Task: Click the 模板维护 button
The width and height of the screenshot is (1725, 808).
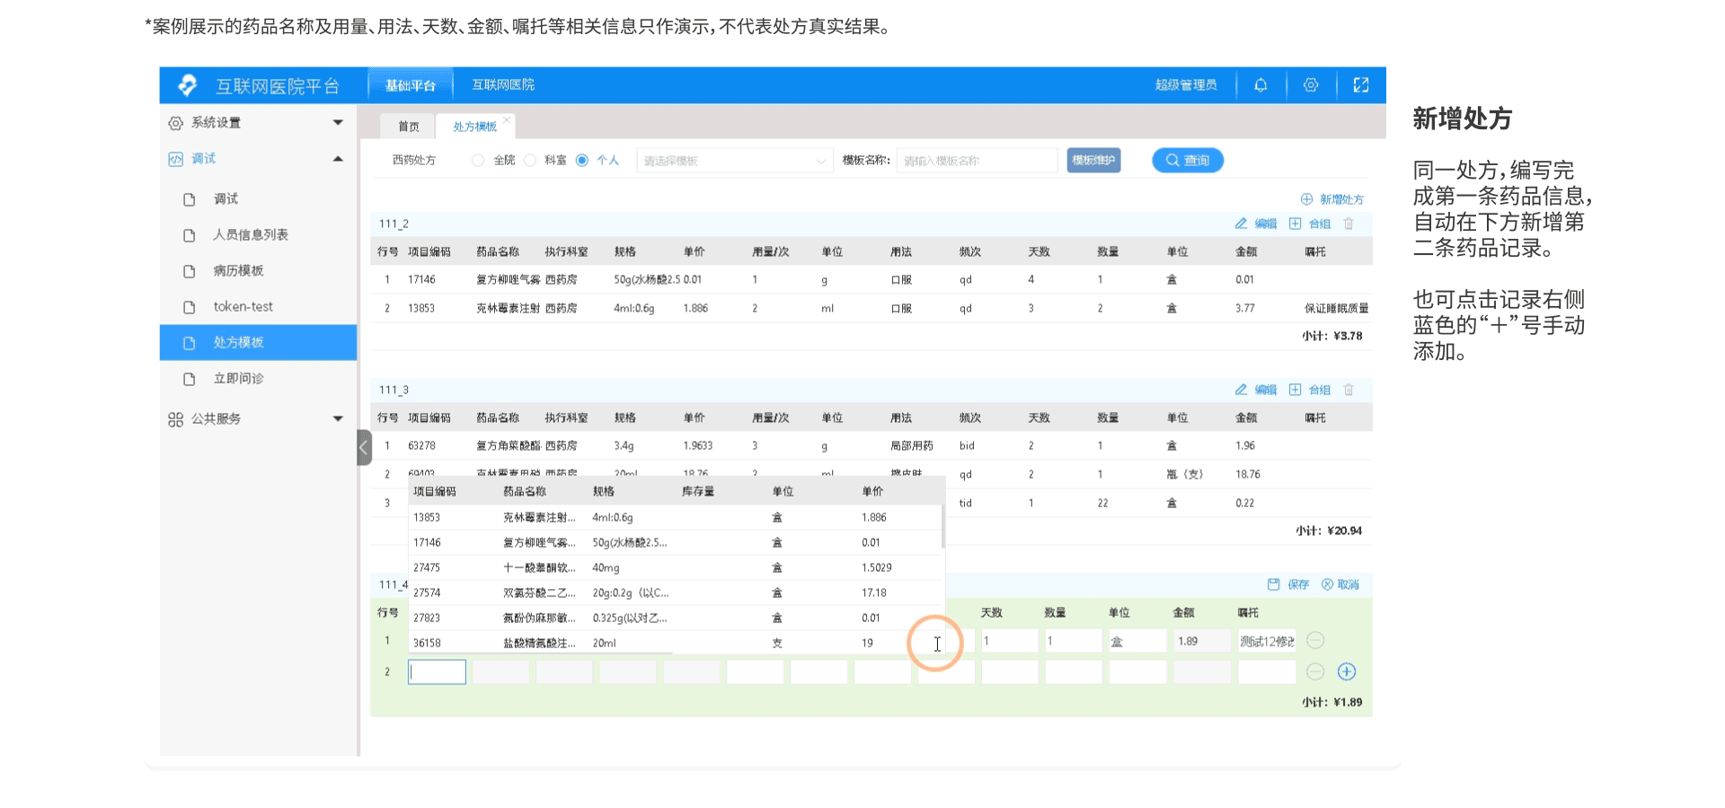Action: click(1093, 161)
